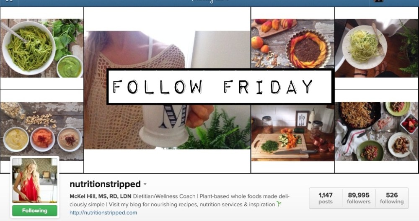Open the skillet crumble and bowls photo
This screenshot has width=419, height=221.
[x=377, y=131]
